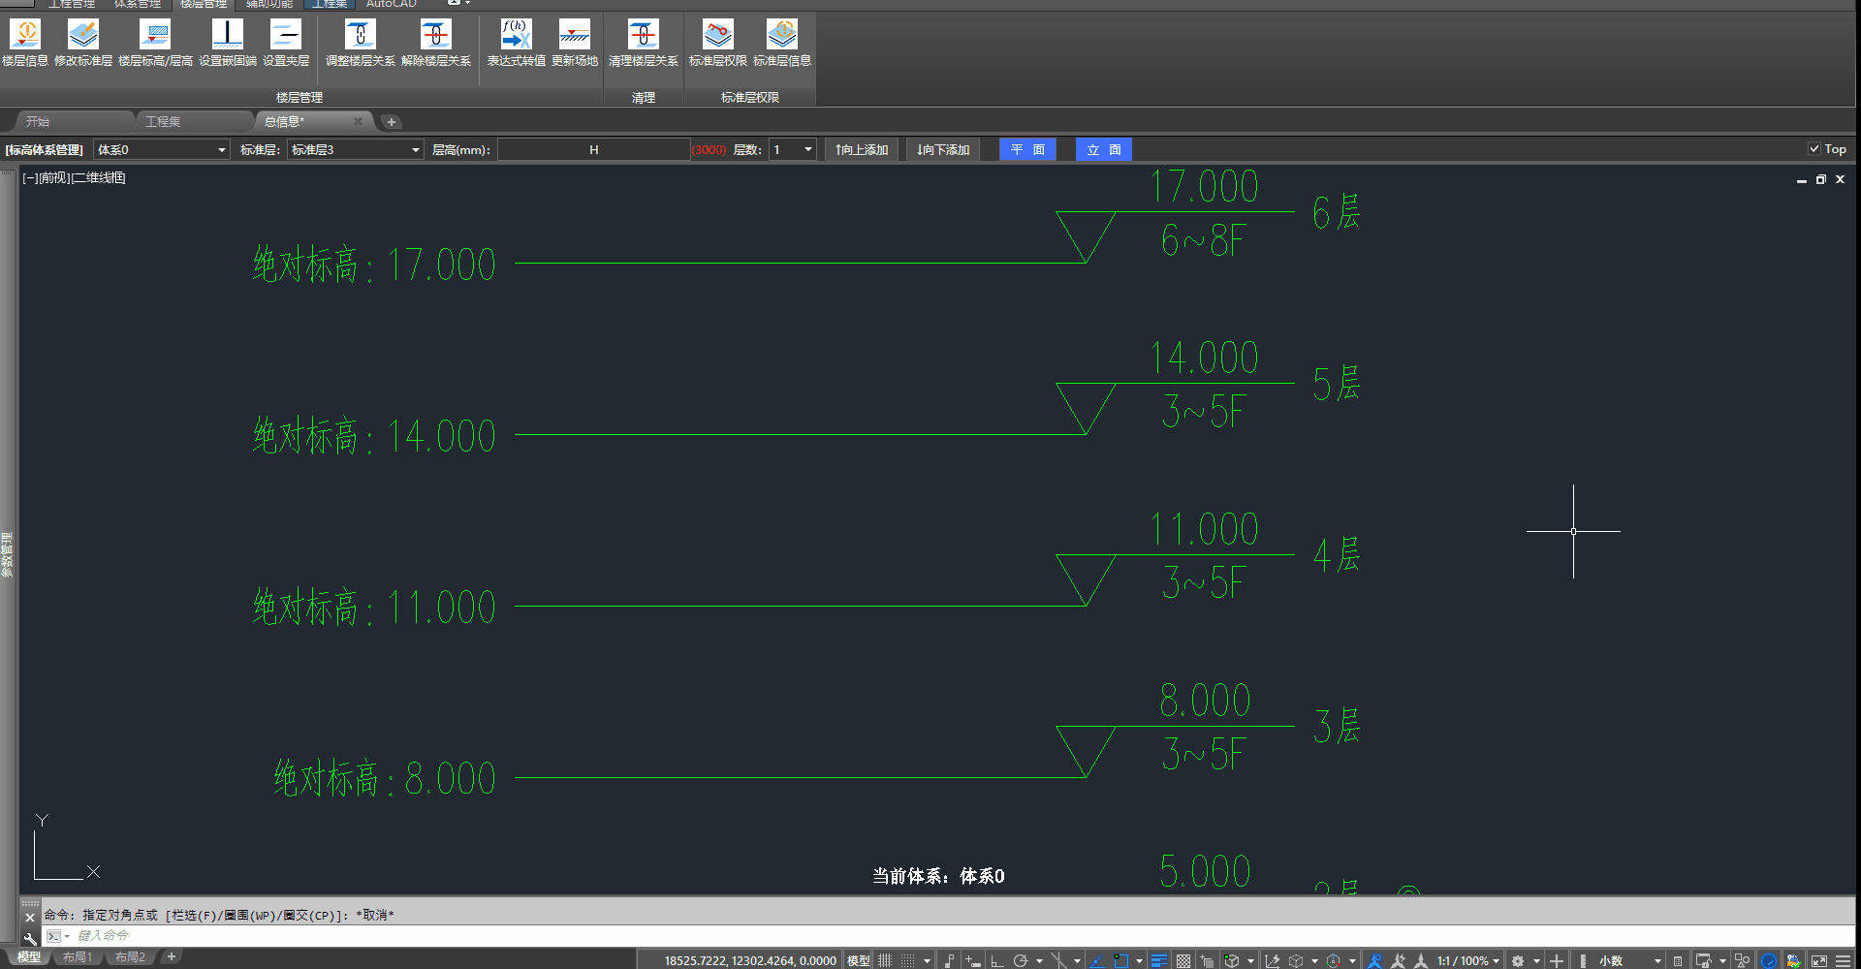Run the 表达式转值 tool

coord(516,43)
